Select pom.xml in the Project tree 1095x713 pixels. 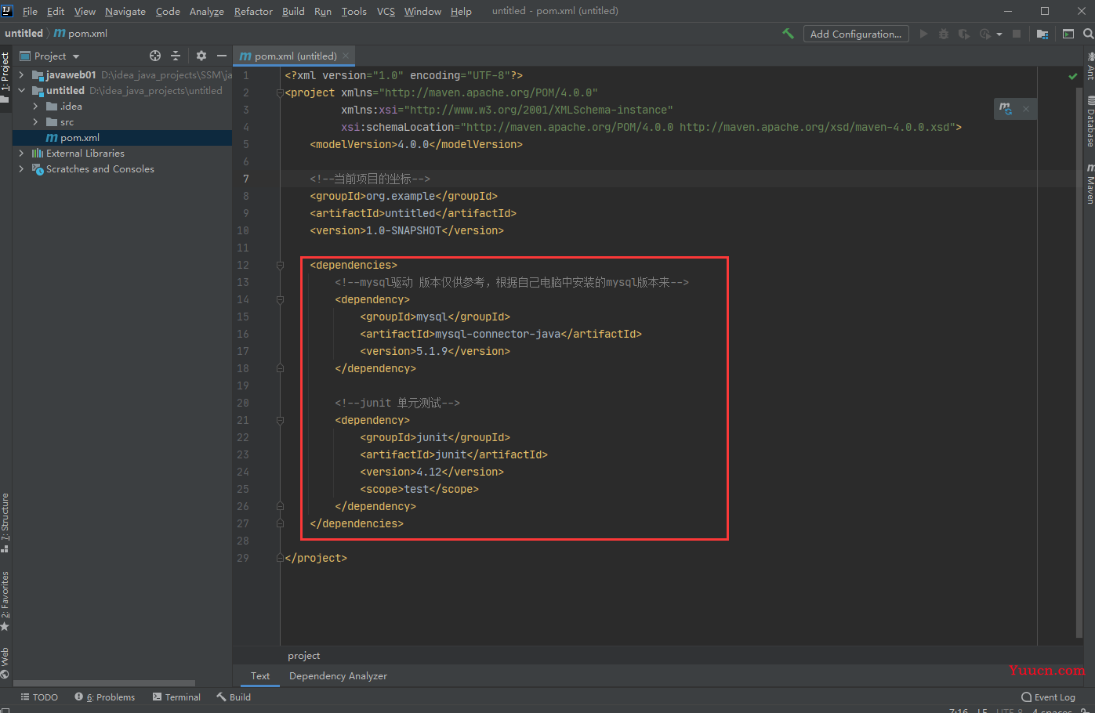tap(122, 138)
